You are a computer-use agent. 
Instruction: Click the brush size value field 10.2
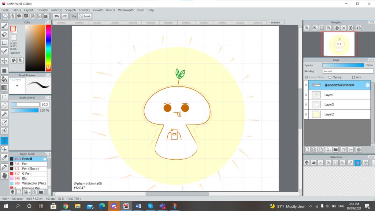[x=45, y=104]
